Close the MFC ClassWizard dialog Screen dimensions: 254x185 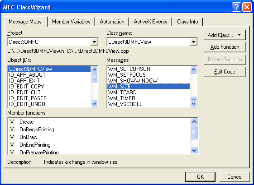click(247, 7)
